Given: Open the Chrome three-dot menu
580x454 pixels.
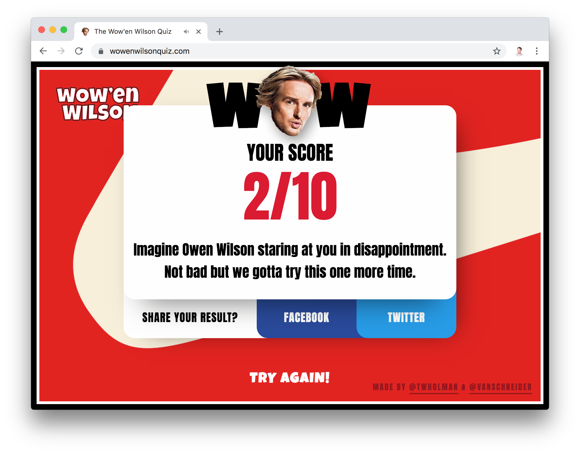Looking at the screenshot, I should [537, 51].
